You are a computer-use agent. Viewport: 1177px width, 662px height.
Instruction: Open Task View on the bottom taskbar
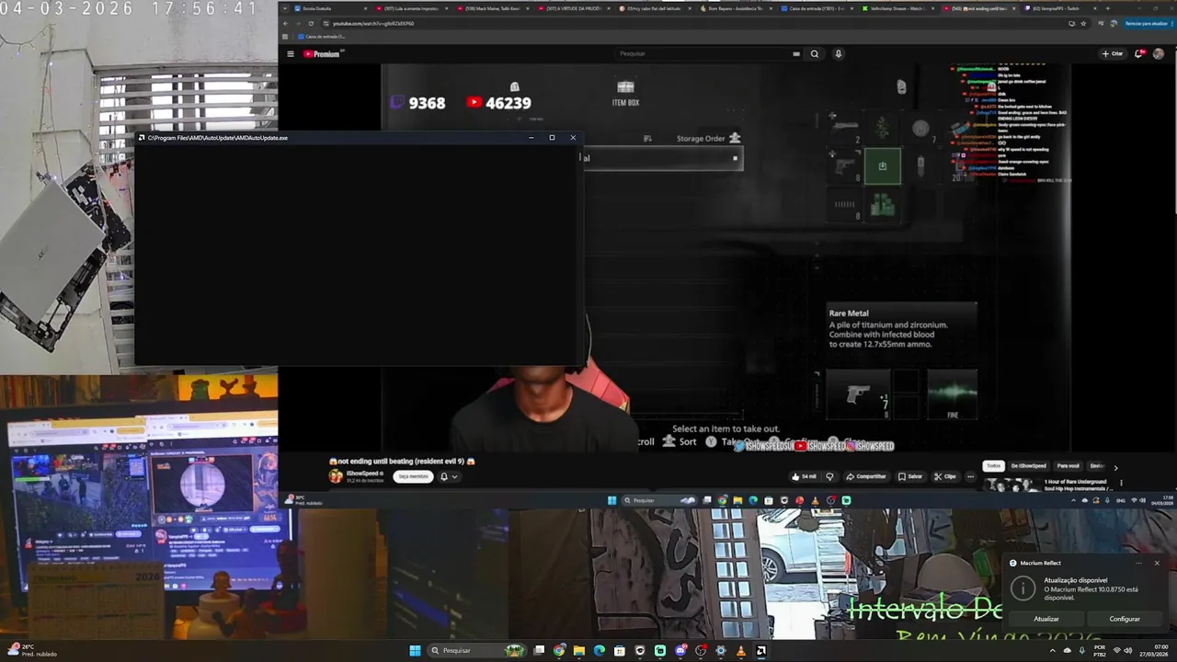(539, 651)
